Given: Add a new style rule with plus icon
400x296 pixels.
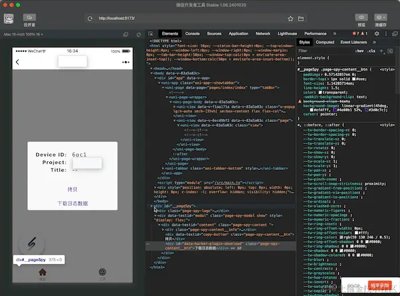Looking at the screenshot, I should (381, 51).
